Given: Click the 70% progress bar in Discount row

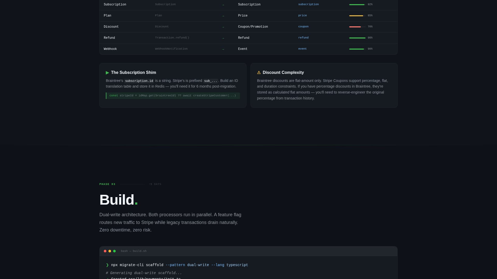Looking at the screenshot, I should click(357, 27).
